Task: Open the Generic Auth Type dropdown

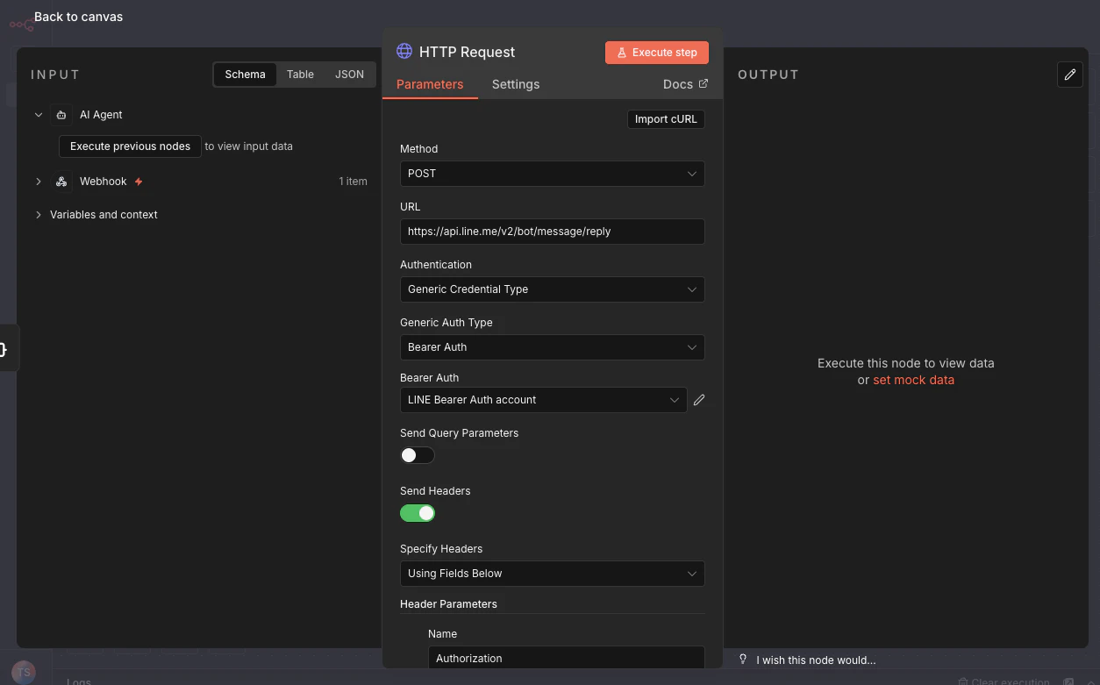Action: pos(553,347)
